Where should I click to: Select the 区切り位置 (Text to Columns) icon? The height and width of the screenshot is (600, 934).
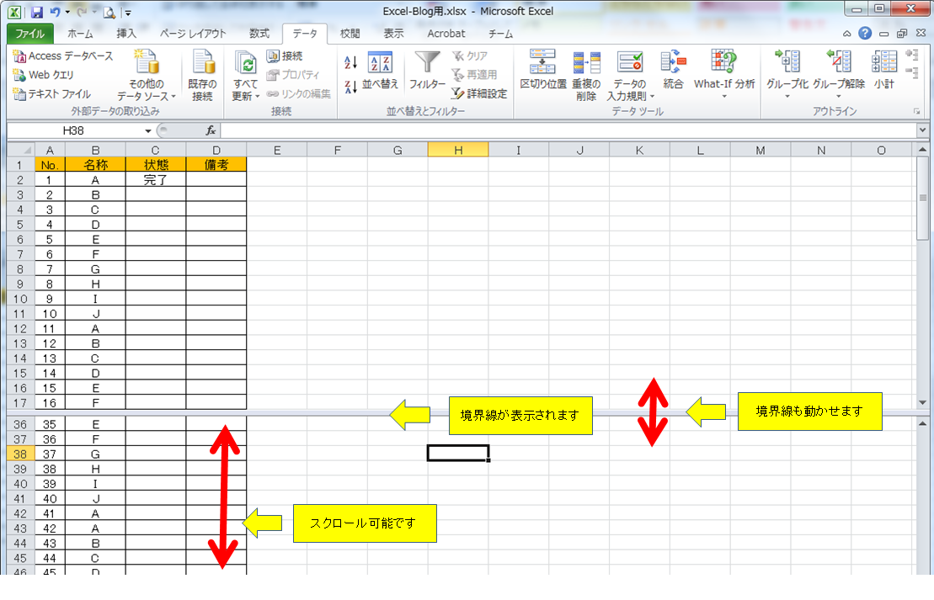(x=542, y=72)
